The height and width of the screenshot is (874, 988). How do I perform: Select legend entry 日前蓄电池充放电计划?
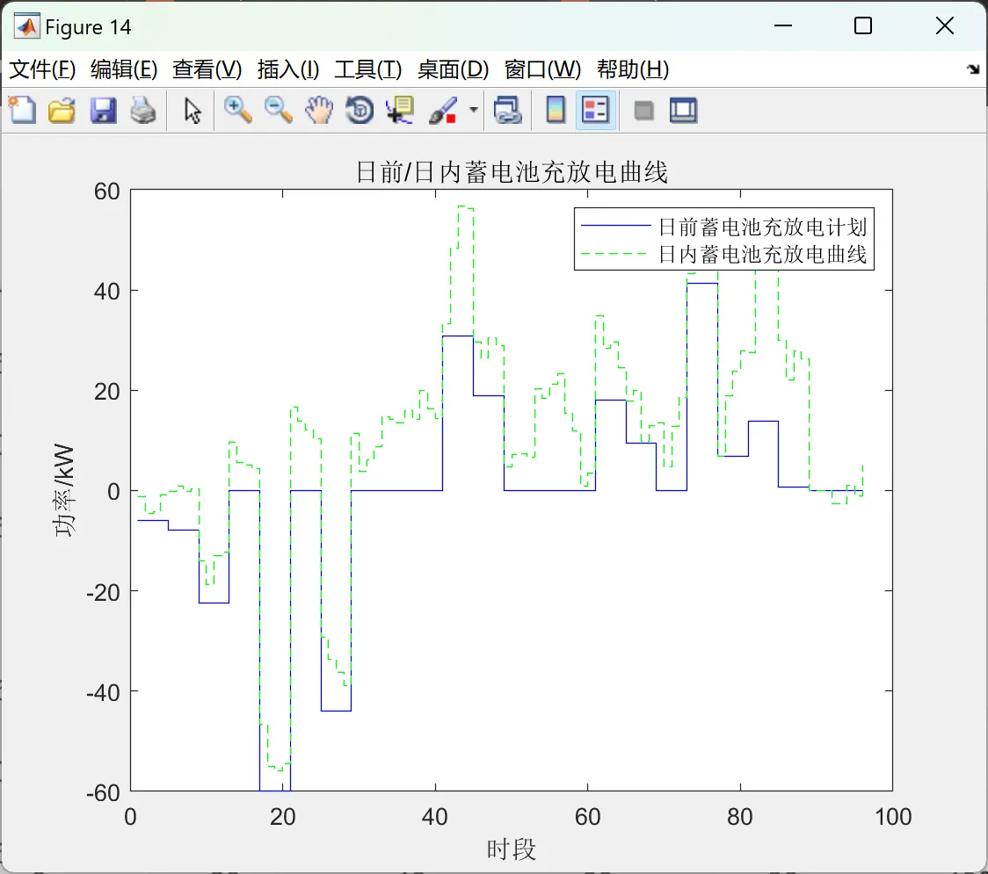coord(762,227)
